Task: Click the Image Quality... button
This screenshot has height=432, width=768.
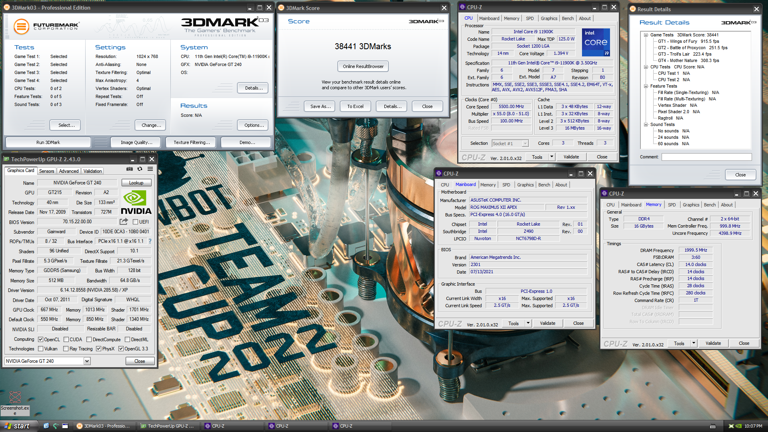Action: point(136,142)
